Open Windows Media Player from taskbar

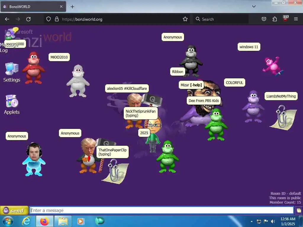[80, 221]
